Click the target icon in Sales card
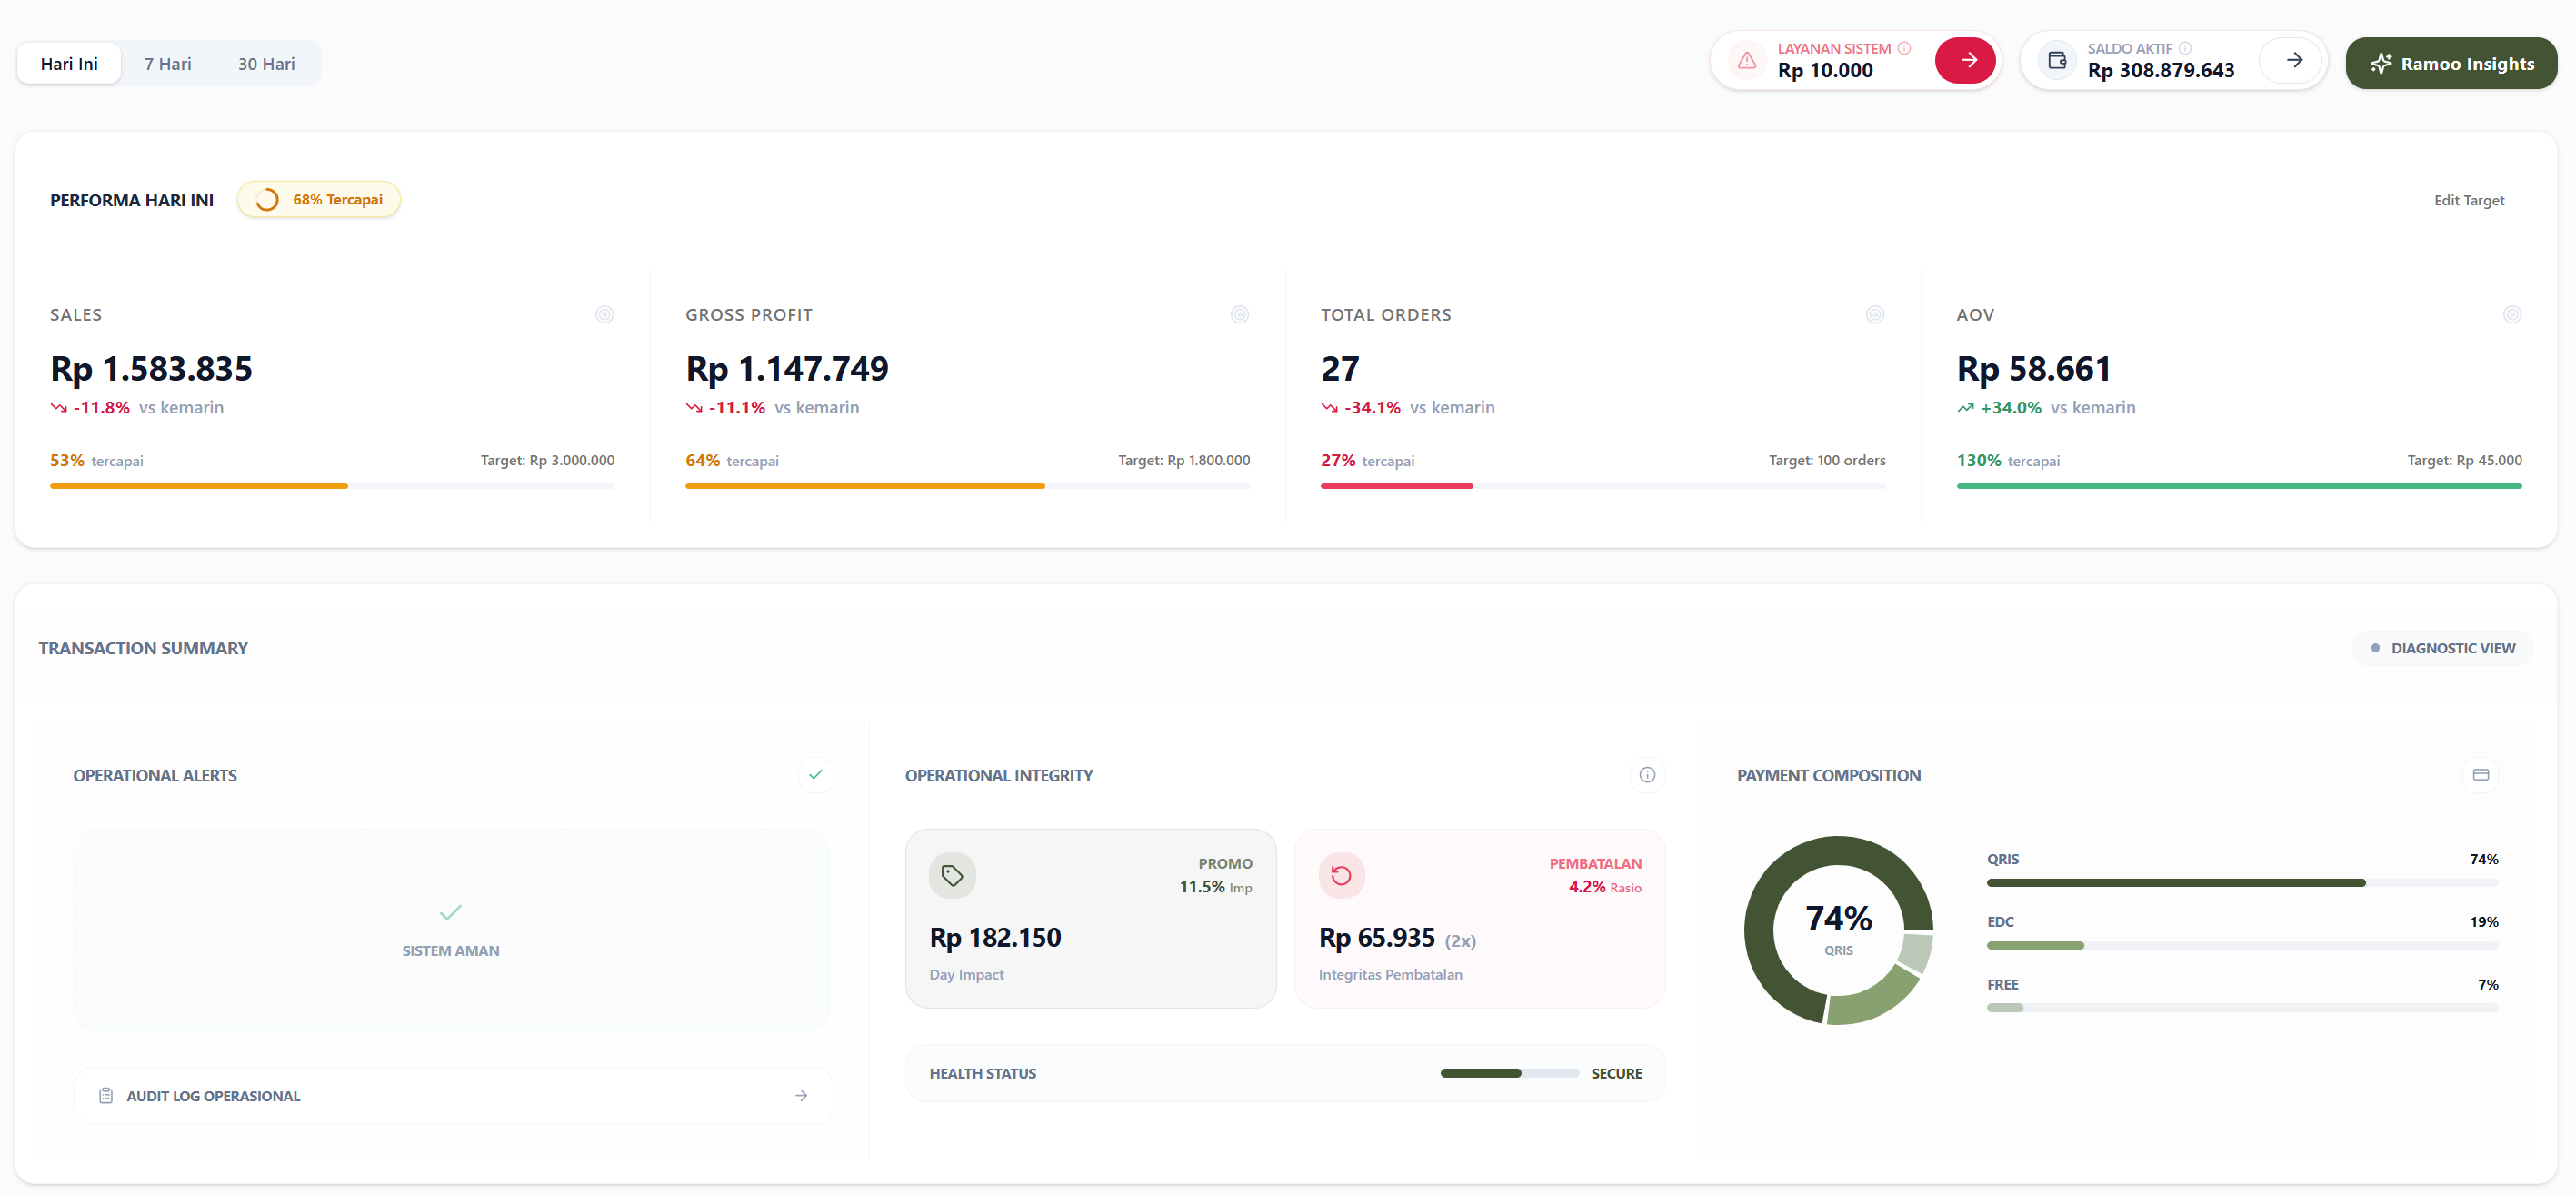2576x1194 pixels. pos(604,315)
